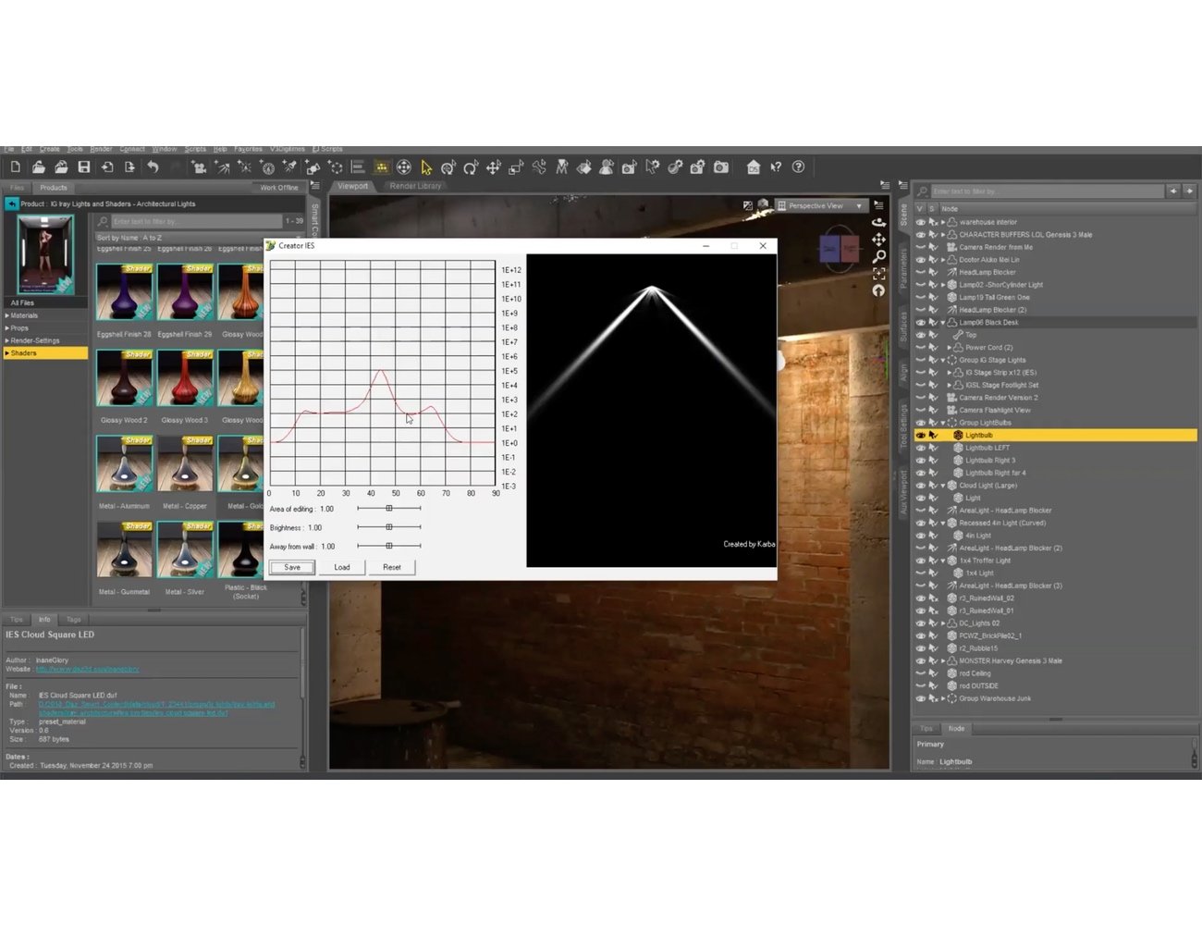Click the viewport Reset view arrow icon
Screen dimensions: 1202x925
[878, 290]
